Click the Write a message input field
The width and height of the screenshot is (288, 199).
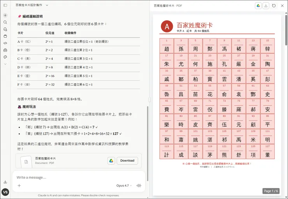click(x=79, y=177)
